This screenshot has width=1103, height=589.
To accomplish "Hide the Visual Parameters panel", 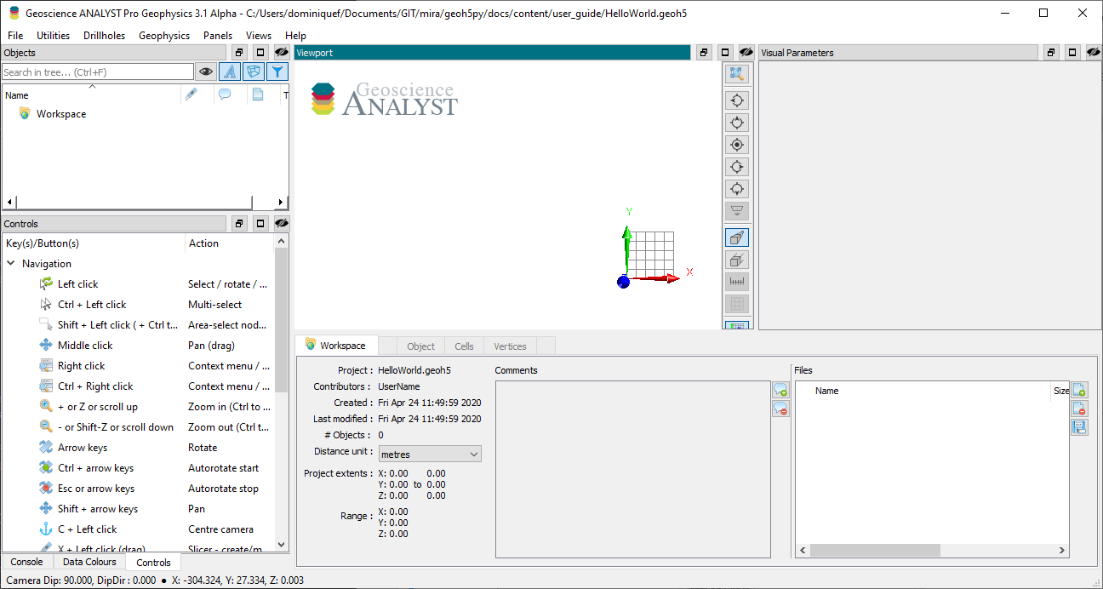I will click(x=1093, y=53).
